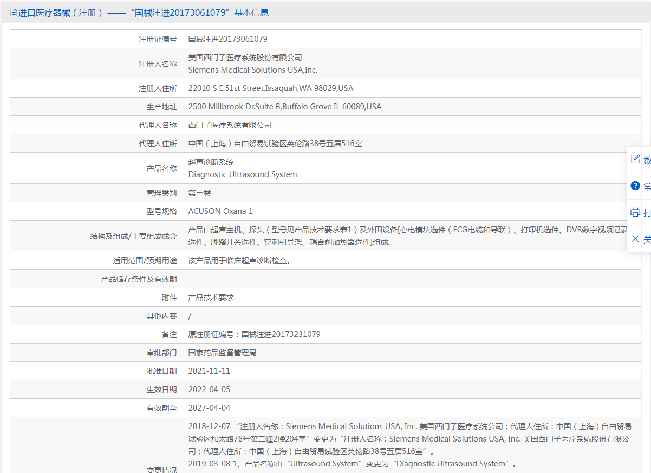651x473 pixels.
Task: Click the approval date 2021-11-11
Action: pyautogui.click(x=209, y=371)
